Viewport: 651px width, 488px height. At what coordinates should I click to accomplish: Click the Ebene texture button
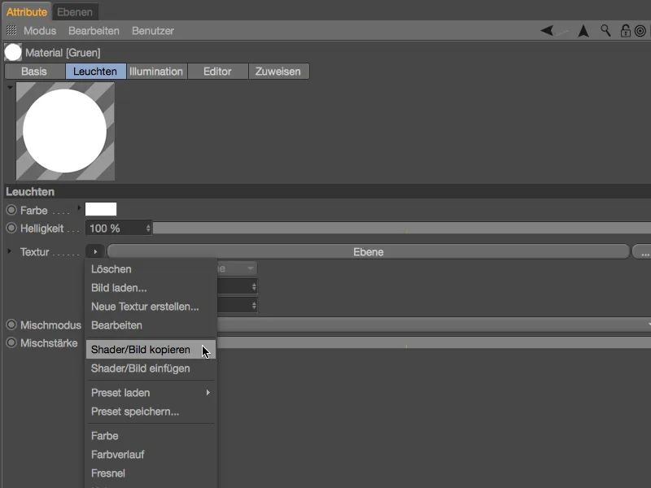pyautogui.click(x=369, y=251)
